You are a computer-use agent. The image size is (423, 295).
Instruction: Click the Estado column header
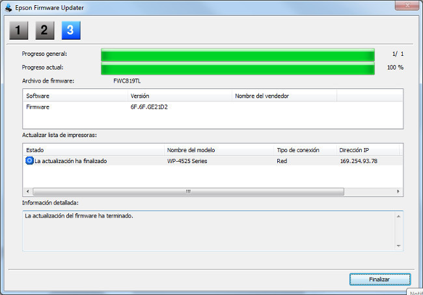pos(94,150)
